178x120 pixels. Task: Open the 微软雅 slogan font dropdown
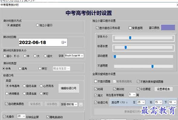tap(72, 104)
